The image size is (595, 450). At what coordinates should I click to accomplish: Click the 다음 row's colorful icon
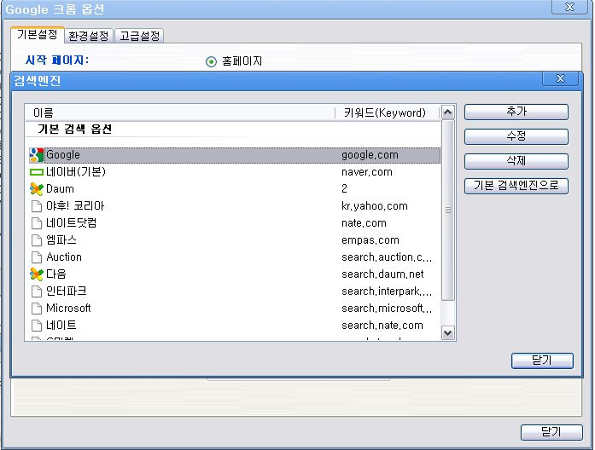coord(37,274)
